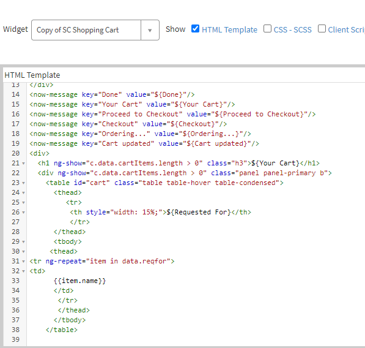
Task: Click the closing </thead> on line 36
Action: 73,310
